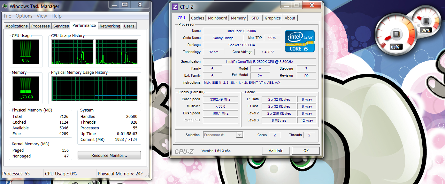Screen dimensions: 445x184
Task: Click the Resource Monitor button
Action: [109, 156]
